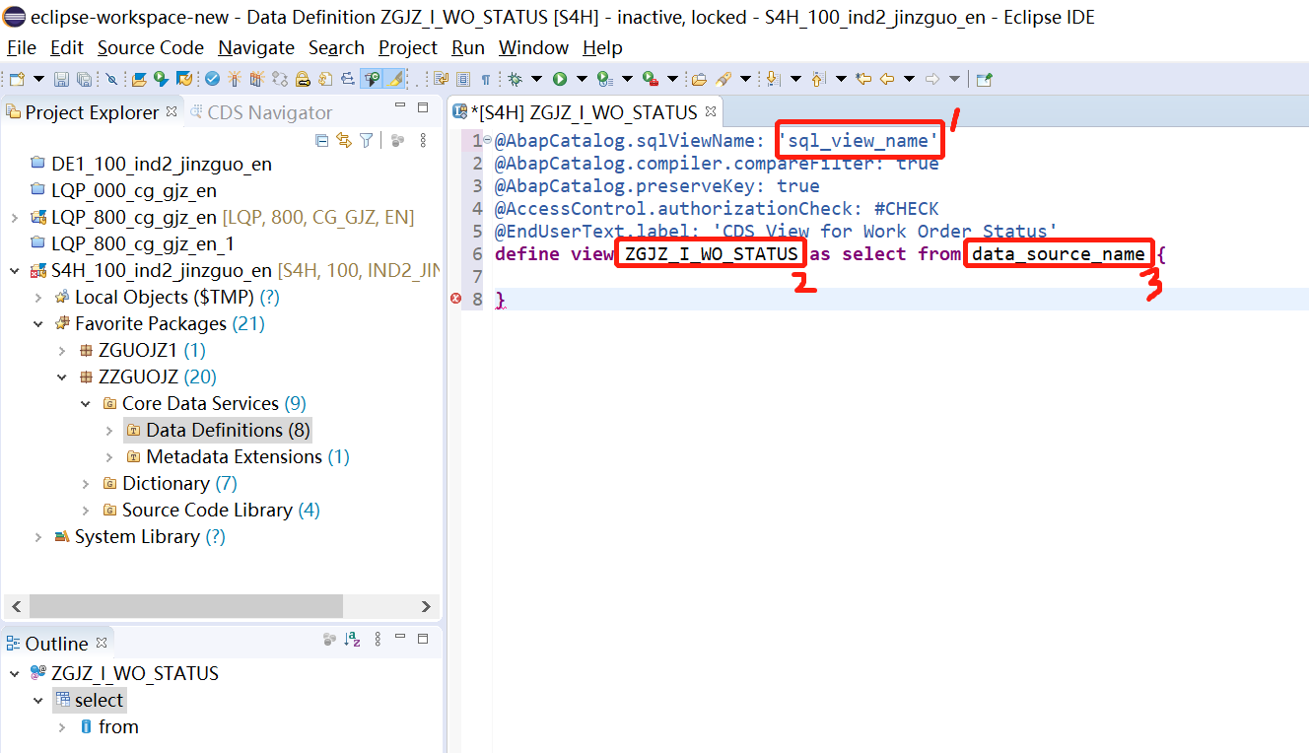Click the error marker on line 8
The height and width of the screenshot is (753, 1309).
(x=455, y=299)
